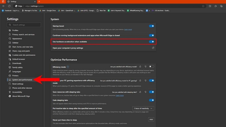Screen dimensions: 226x127
Task: Open split screen icon in toolbar
Action: [210, 6]
